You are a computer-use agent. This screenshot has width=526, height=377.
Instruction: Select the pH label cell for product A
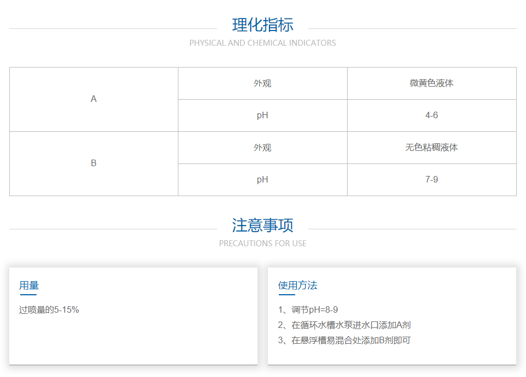click(262, 115)
